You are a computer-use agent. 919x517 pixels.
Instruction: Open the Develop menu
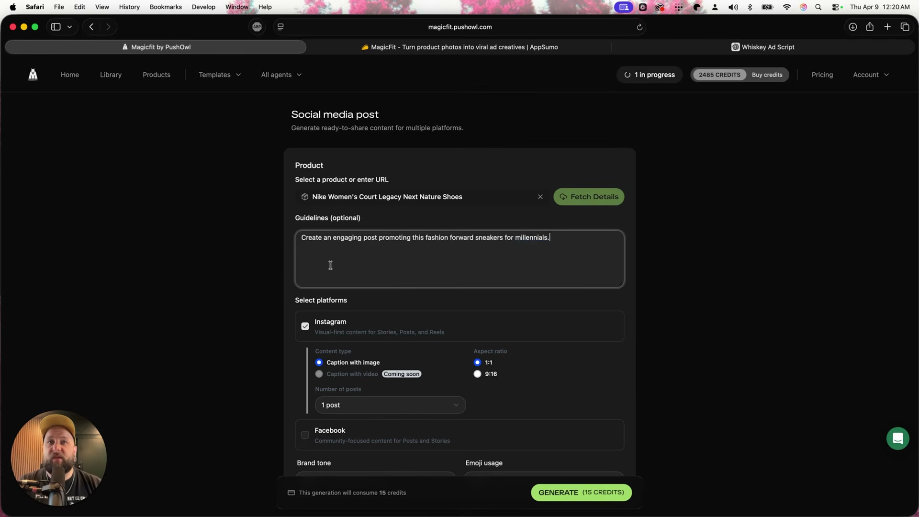point(203,7)
